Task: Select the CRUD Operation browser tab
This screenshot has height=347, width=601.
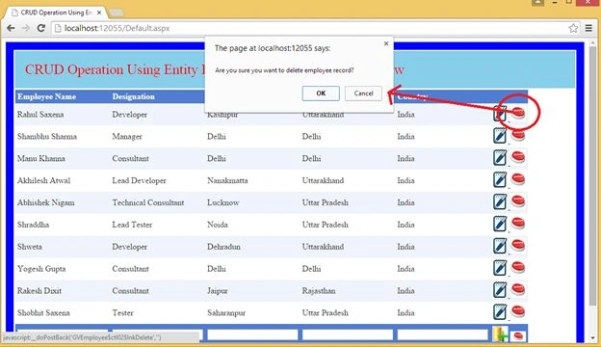Action: tap(56, 13)
